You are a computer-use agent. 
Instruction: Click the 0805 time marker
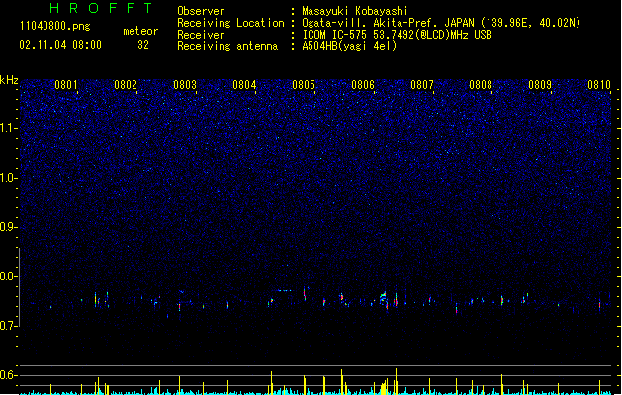[304, 85]
